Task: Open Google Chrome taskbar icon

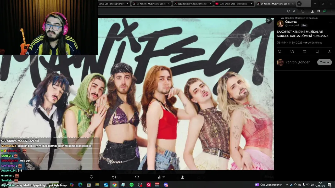Action: pos(114,185)
